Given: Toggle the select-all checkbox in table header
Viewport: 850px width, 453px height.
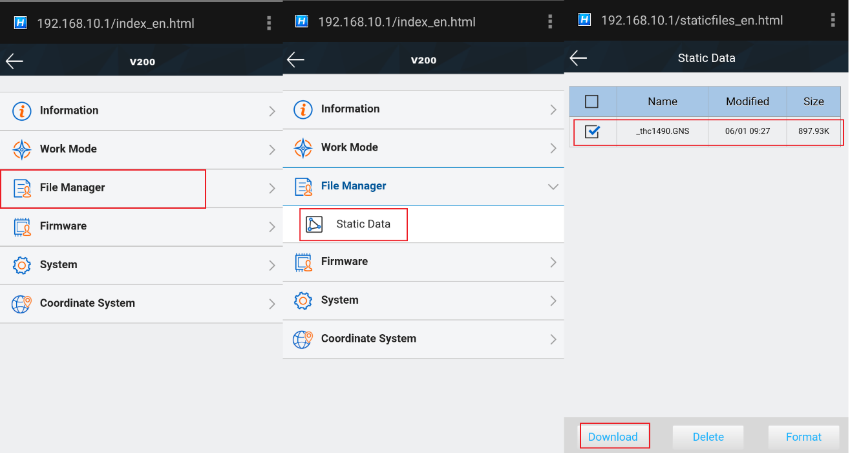Looking at the screenshot, I should tap(591, 101).
